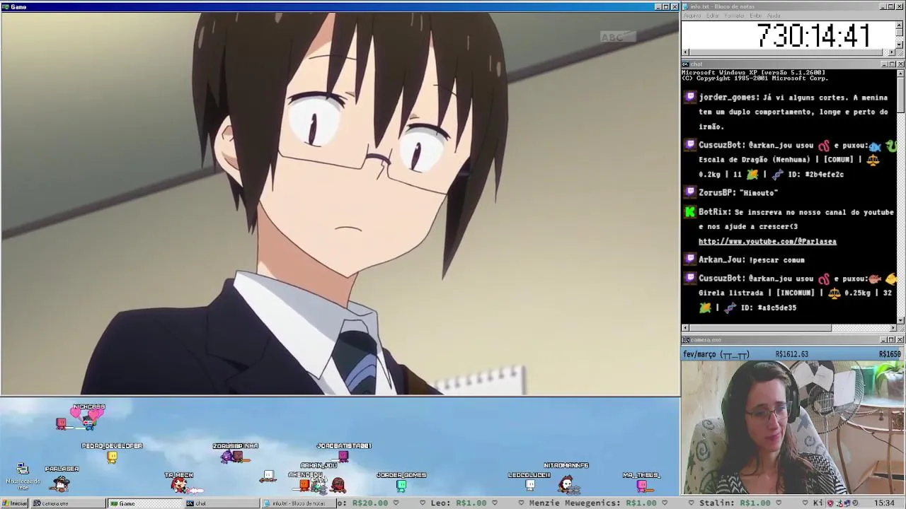Click the Twitch badge beside jorder_gomes
This screenshot has height=509, width=906.
pos(690,98)
